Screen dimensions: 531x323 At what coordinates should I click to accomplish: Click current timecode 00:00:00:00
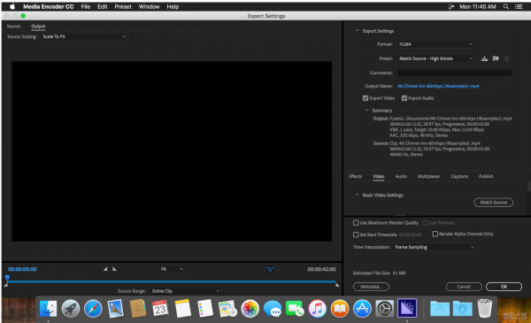click(22, 269)
